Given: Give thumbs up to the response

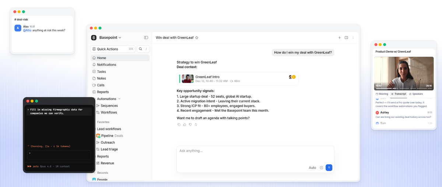Looking at the screenshot, I should tap(185, 125).
